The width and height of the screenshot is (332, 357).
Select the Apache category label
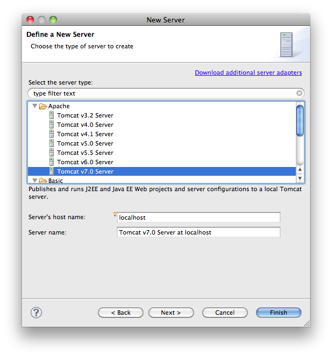[x=59, y=107]
